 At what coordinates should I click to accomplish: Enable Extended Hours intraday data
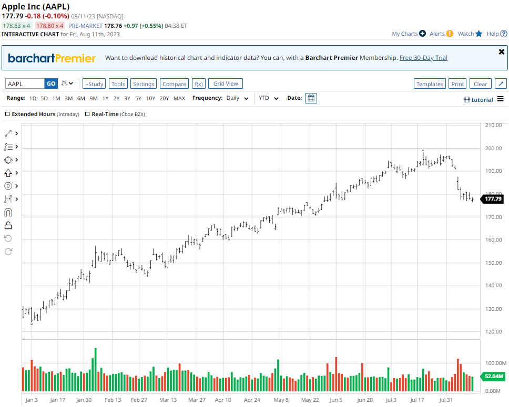tap(7, 114)
